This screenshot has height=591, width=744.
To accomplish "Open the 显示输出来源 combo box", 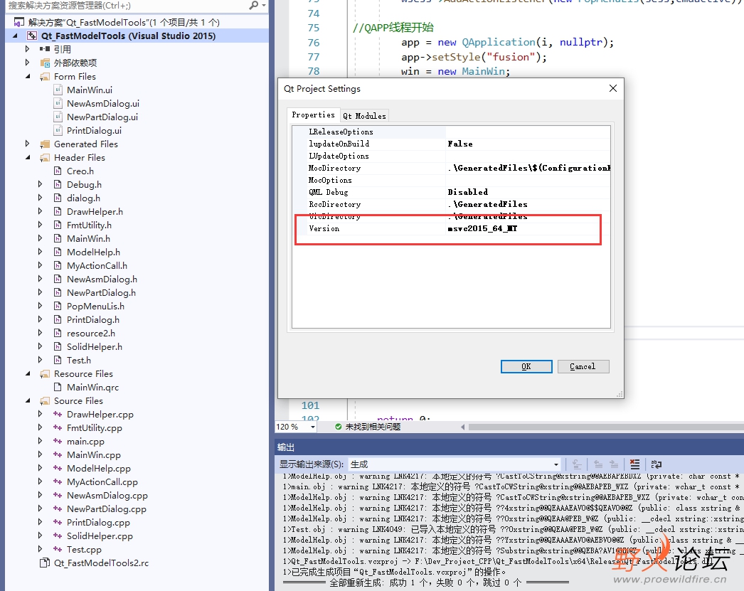I will [x=455, y=464].
